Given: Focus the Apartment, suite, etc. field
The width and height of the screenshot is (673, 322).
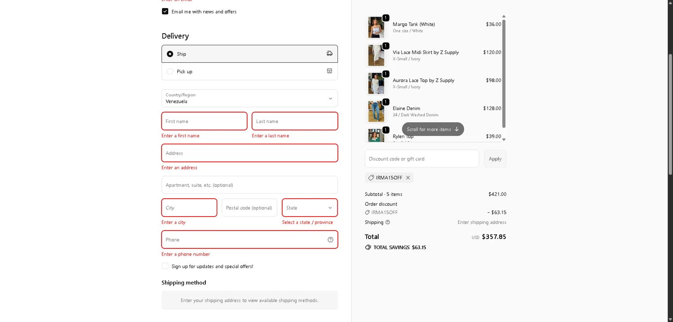Looking at the screenshot, I should coord(249,185).
